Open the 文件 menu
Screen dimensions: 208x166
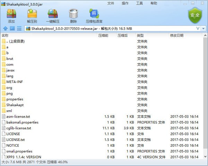point(111,3)
